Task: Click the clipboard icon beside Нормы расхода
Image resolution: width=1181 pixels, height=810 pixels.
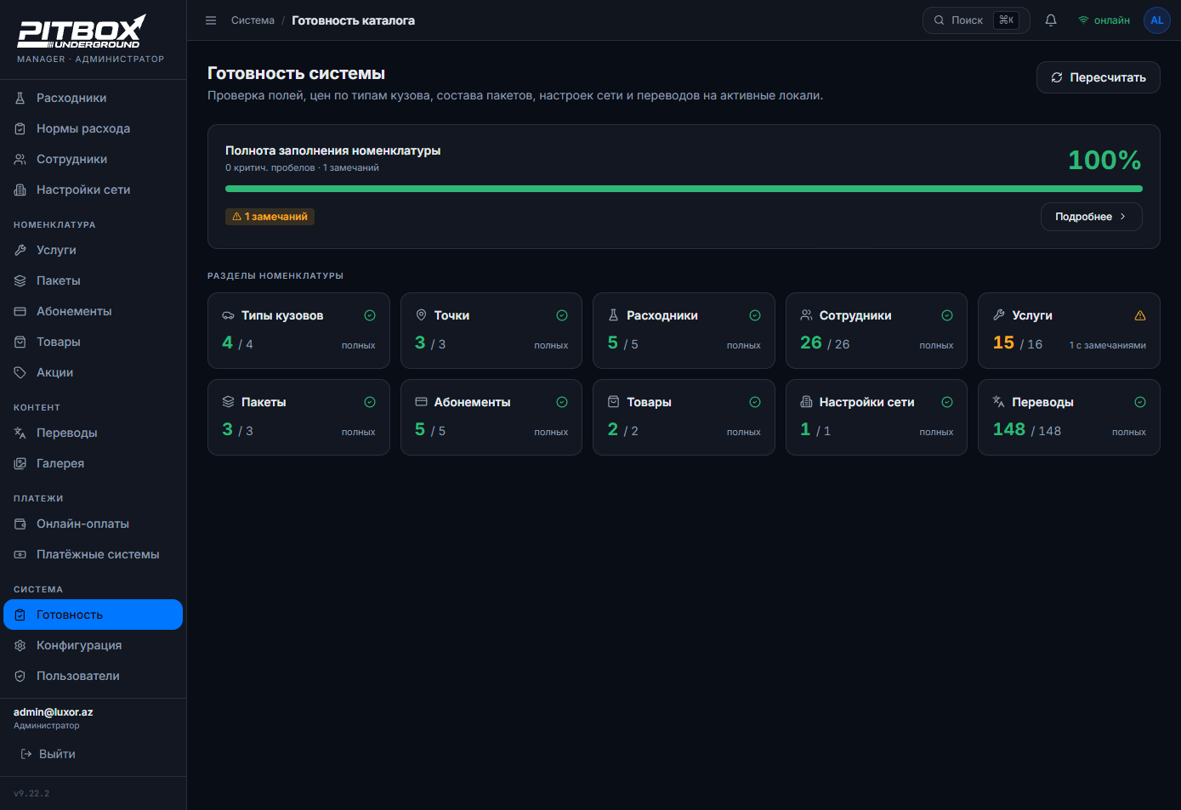Action: coord(20,128)
